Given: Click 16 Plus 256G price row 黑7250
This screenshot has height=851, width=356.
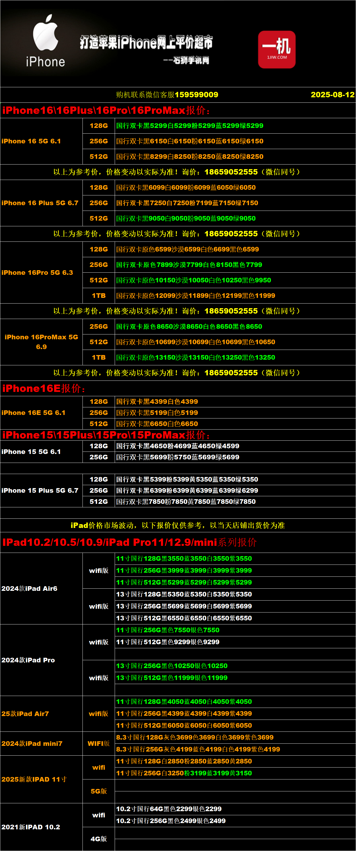Looking at the screenshot, I should (235, 203).
